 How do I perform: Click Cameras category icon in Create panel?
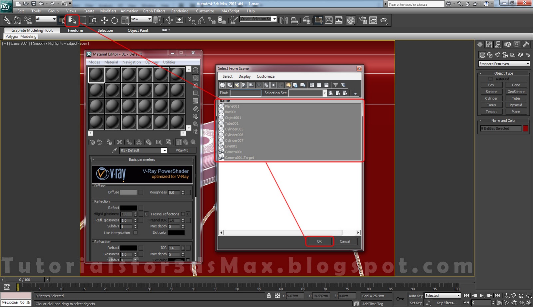[505, 55]
